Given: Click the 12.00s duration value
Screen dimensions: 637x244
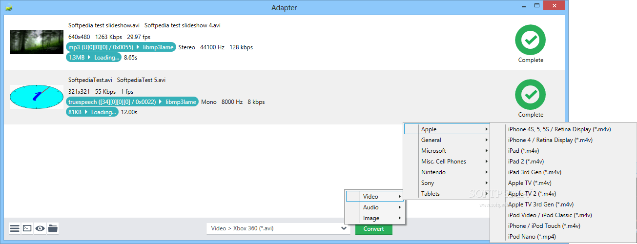Looking at the screenshot, I should pos(129,112).
